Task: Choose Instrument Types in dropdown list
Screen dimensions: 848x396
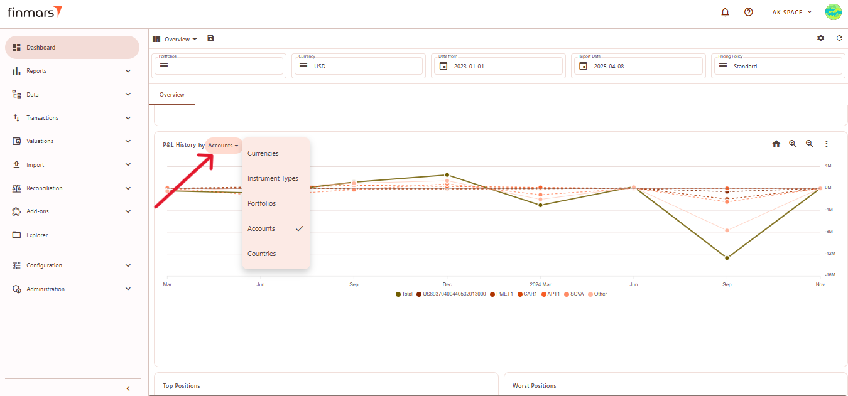Action: [273, 178]
